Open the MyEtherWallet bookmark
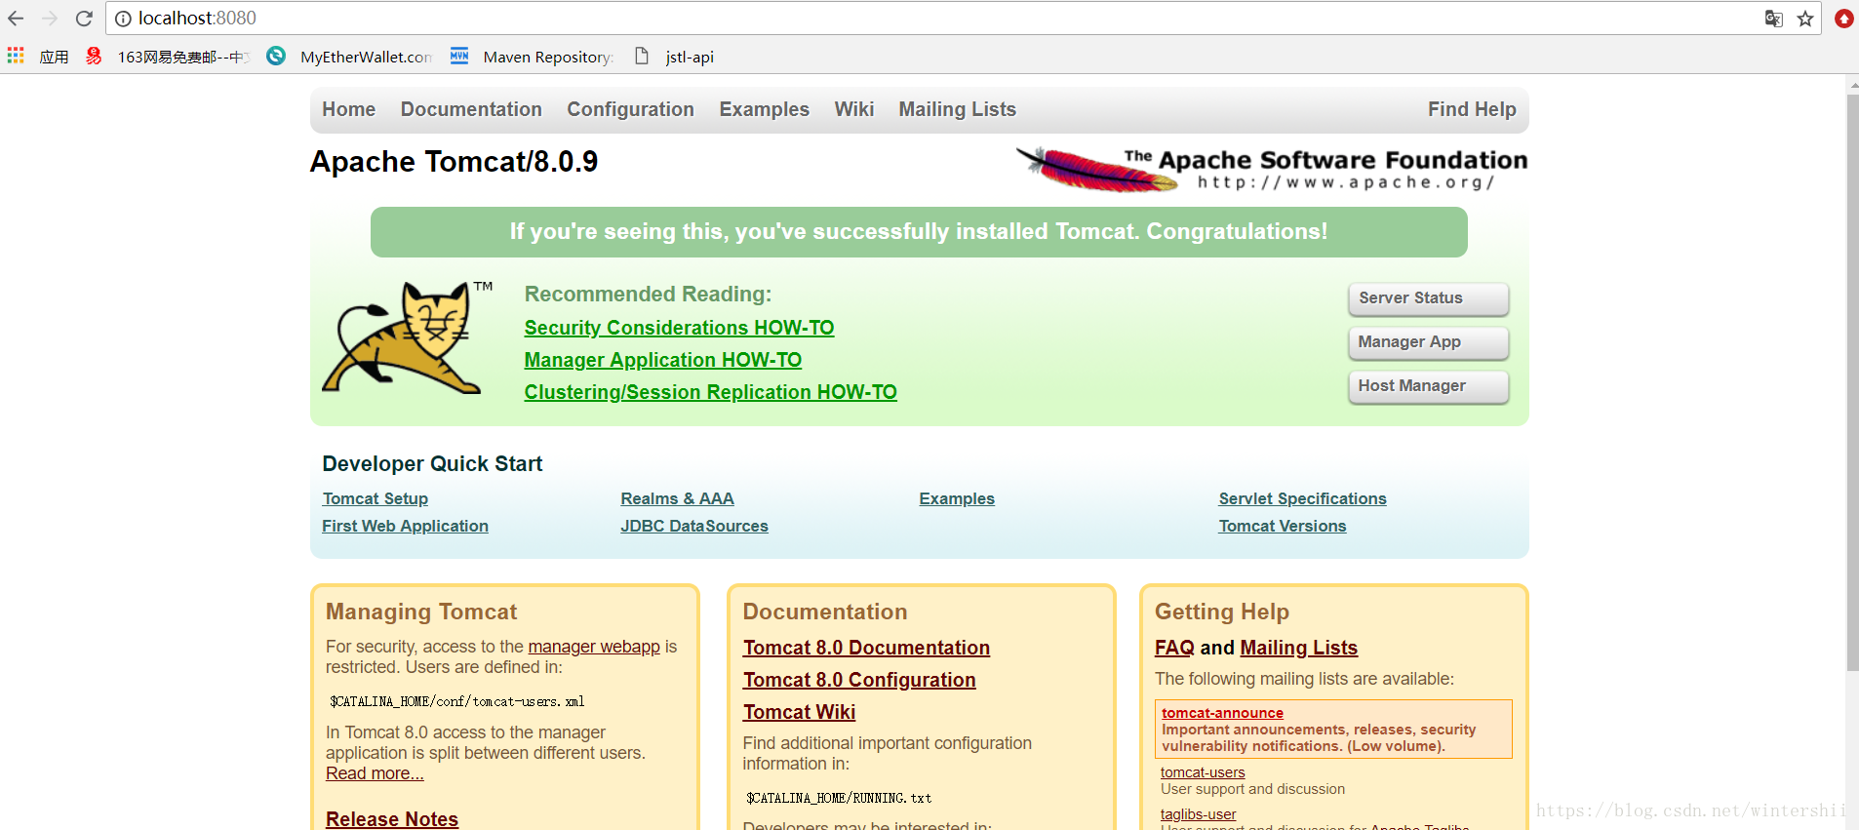The width and height of the screenshot is (1859, 830). [349, 57]
